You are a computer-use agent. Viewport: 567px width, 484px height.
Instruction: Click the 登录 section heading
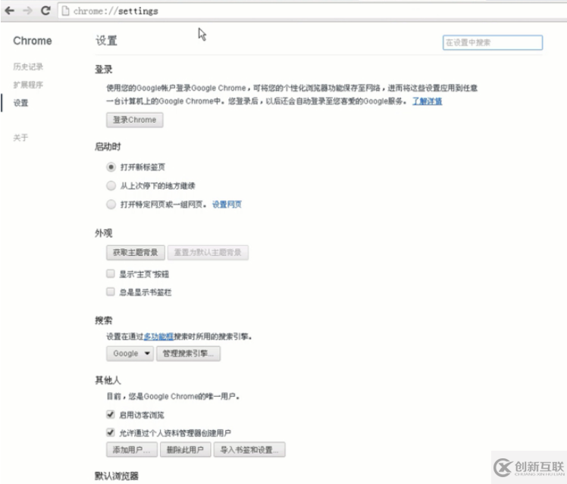point(103,70)
